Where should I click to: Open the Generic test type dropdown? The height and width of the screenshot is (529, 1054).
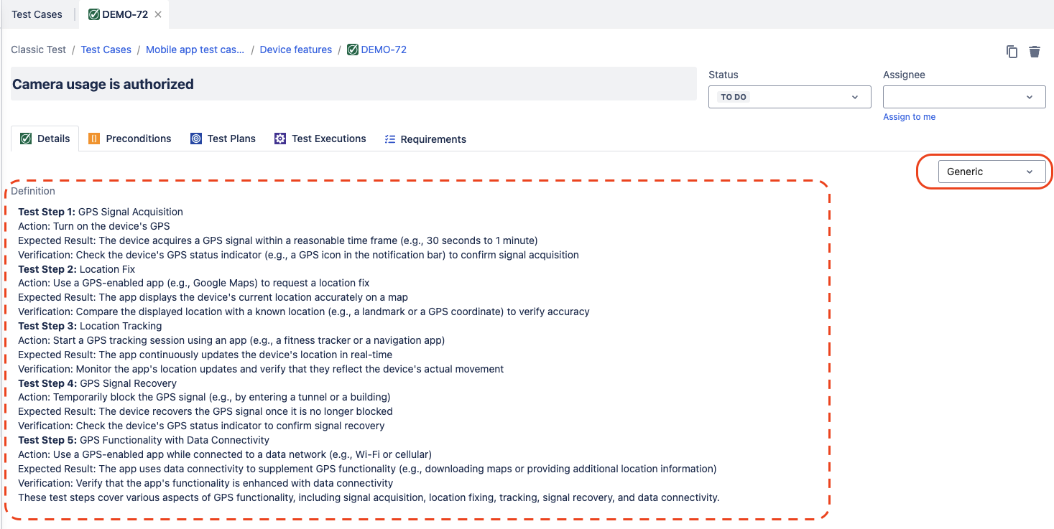991,172
